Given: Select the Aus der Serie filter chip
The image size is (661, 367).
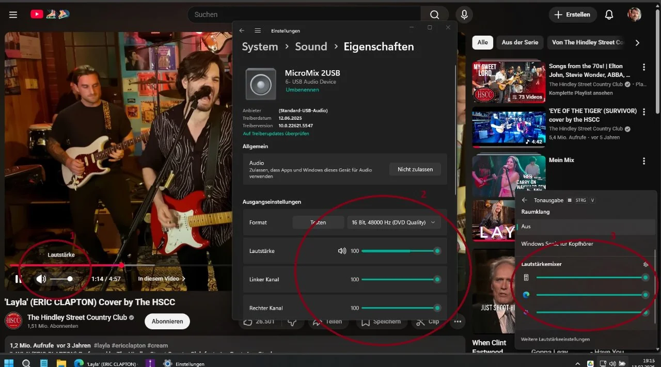Looking at the screenshot, I should coord(520,42).
